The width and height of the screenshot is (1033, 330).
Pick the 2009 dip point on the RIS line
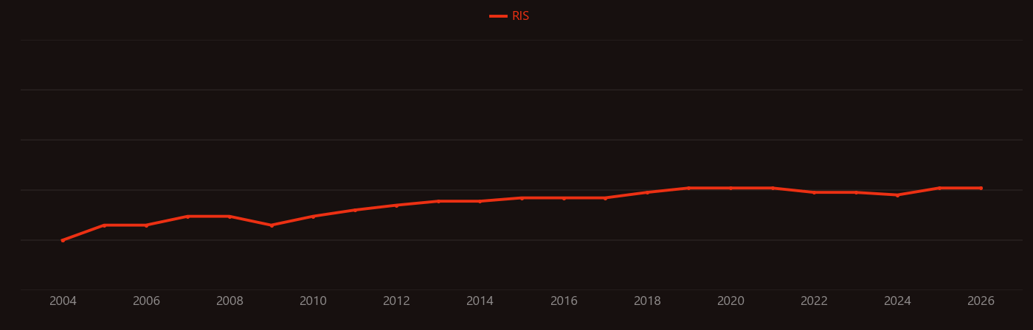pyautogui.click(x=272, y=225)
